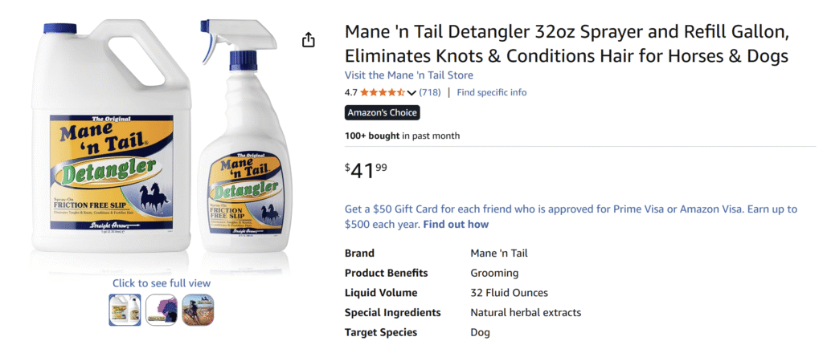Screen dimensions: 823x345
Task: Click the Natural herbal extracts ingredient value
Action: click(x=525, y=313)
